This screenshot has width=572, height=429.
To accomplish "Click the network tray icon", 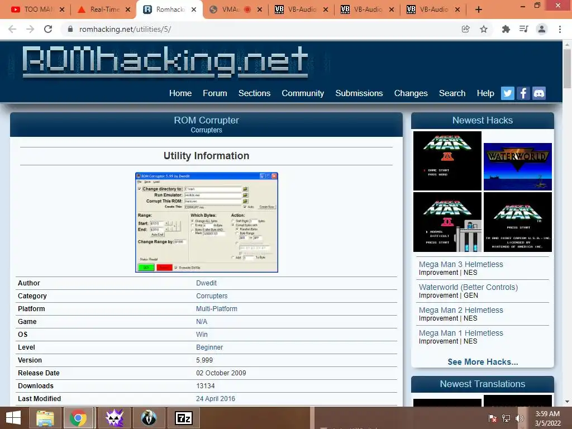I will point(506,418).
